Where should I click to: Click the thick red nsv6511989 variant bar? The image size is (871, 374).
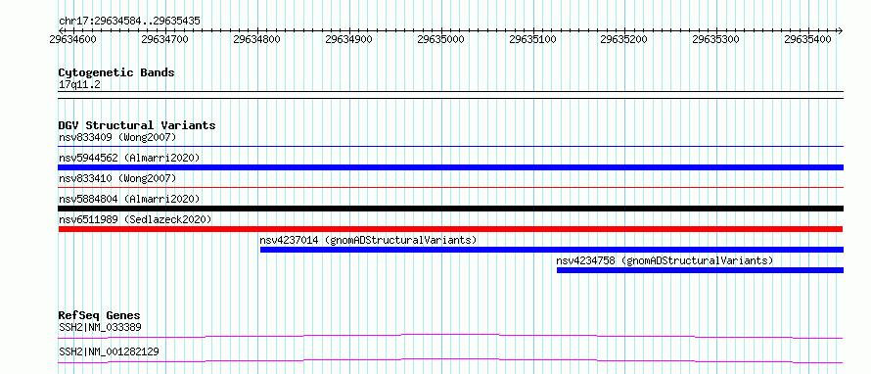[x=450, y=229]
